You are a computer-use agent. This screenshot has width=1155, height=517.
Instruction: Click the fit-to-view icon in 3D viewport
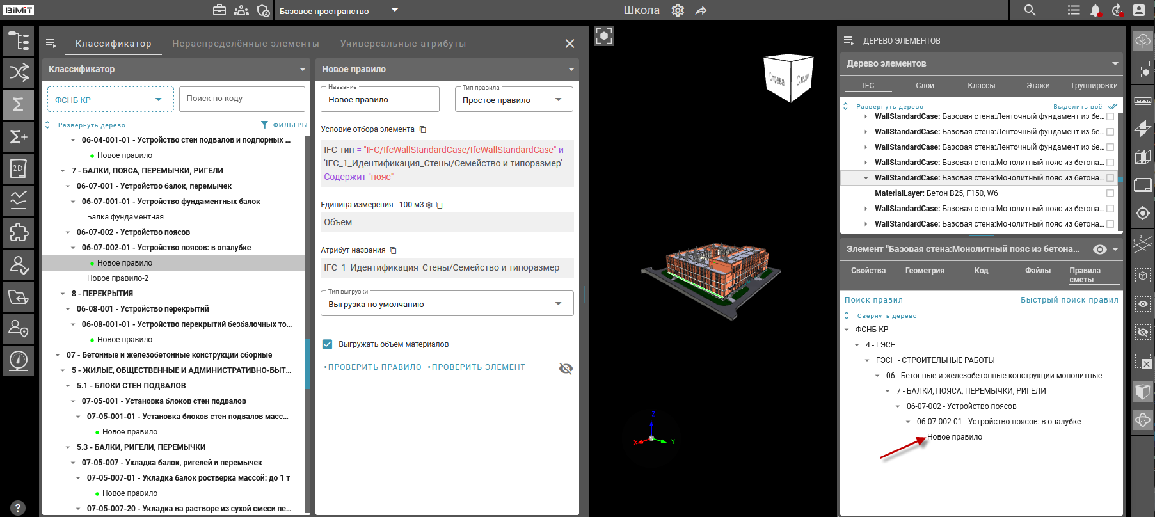coord(603,36)
